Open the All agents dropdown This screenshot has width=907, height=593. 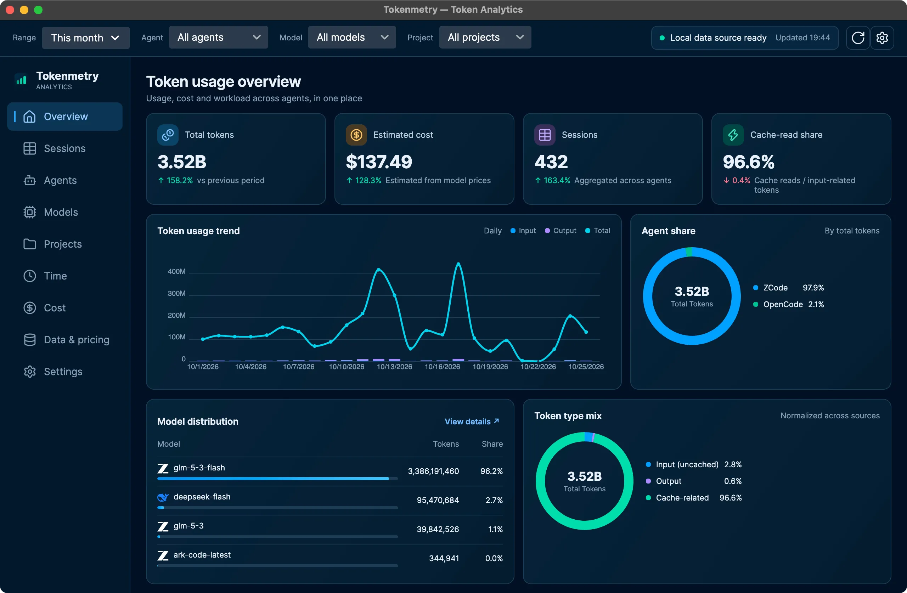coord(218,37)
